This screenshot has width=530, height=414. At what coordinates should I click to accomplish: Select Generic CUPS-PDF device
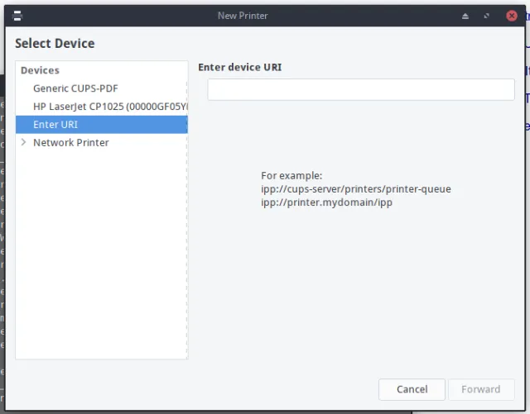(101, 88)
